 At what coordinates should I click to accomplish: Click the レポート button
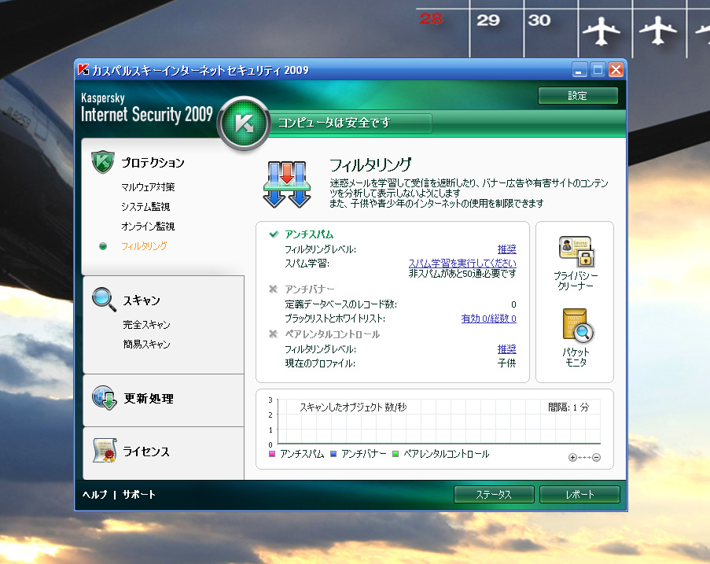point(579,494)
